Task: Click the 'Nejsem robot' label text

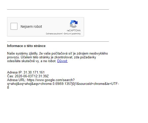Action: pos(31,27)
